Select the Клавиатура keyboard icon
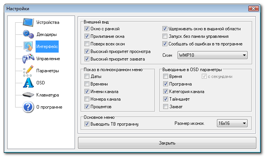The height and width of the screenshot is (157, 265). point(28,95)
